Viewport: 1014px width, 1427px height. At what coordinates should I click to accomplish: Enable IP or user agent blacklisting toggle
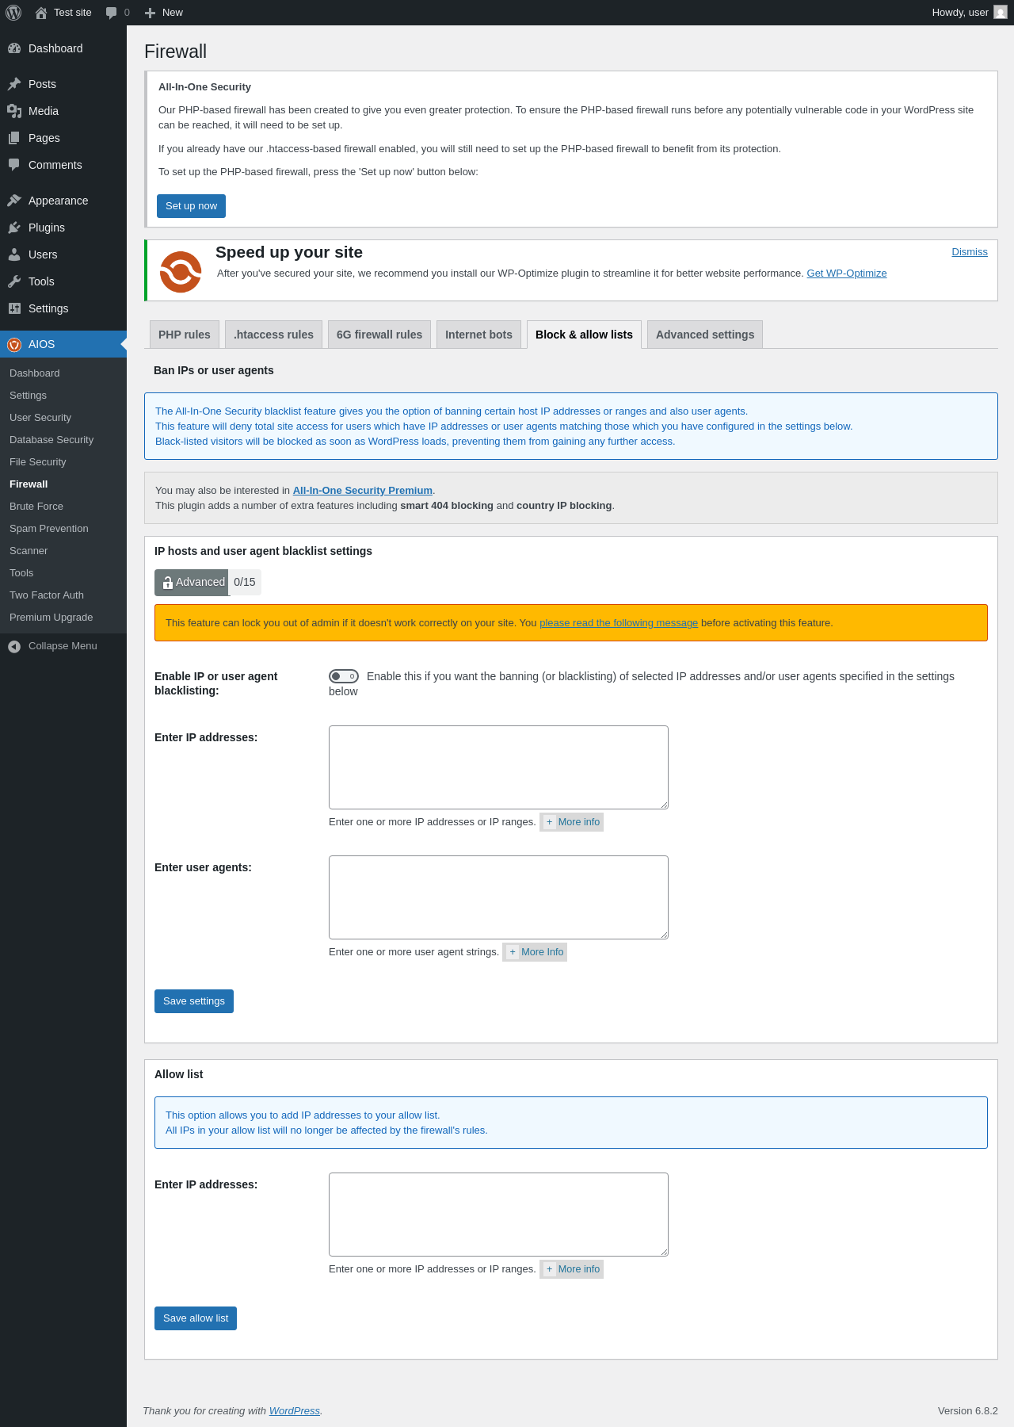[x=344, y=676]
